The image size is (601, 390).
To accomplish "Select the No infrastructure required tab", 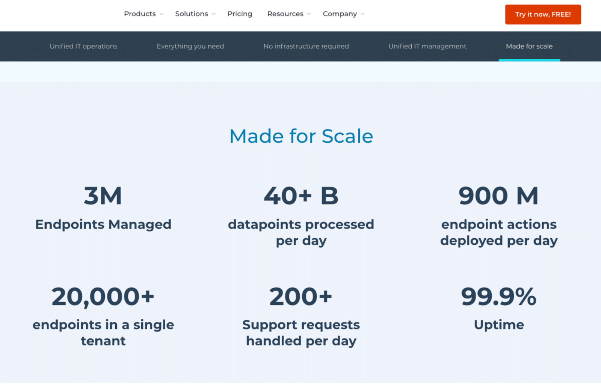I will [306, 46].
